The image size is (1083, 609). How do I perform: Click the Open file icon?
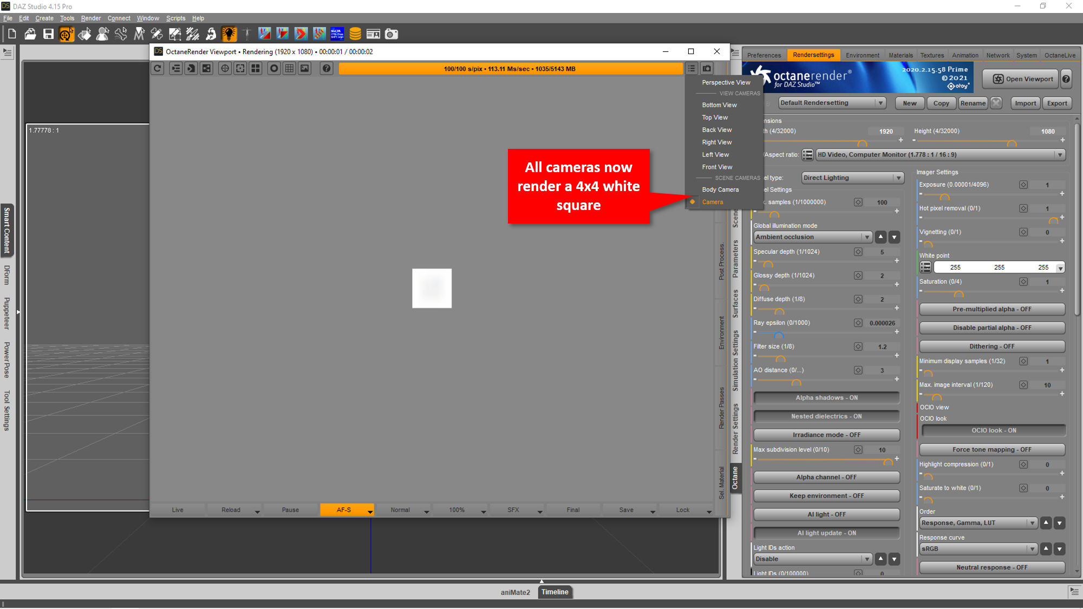pyautogui.click(x=30, y=34)
